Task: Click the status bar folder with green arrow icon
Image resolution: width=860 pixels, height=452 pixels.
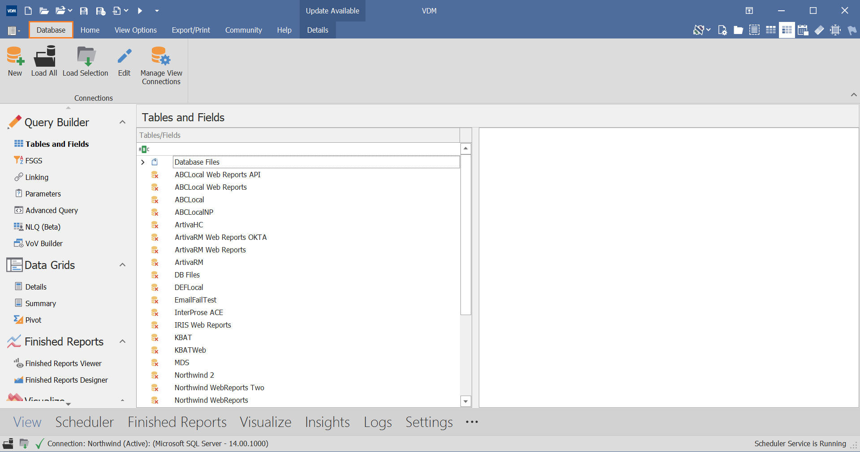Action: pos(24,443)
